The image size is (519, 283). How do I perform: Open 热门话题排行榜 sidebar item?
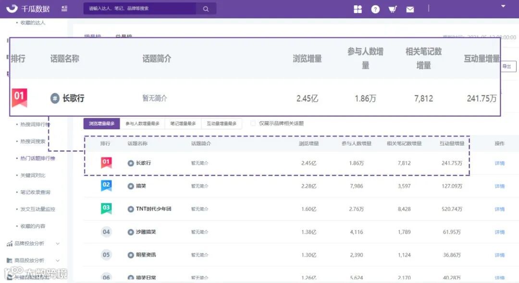38,158
